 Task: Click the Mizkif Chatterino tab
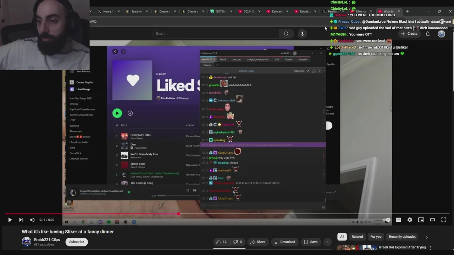point(223,59)
